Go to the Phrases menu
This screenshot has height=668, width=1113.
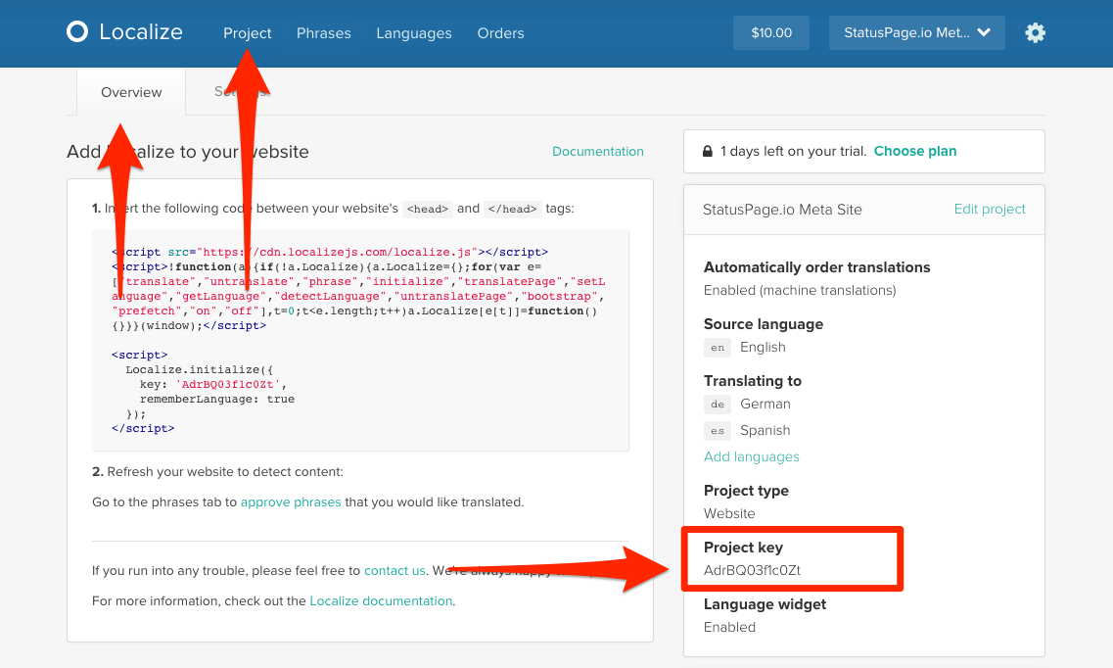tap(324, 33)
